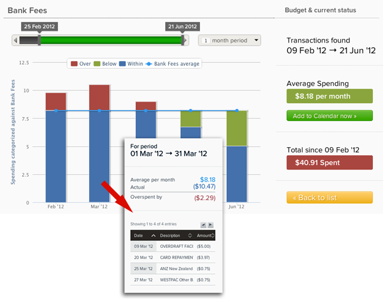Image resolution: width=383 pixels, height=306 pixels.
Task: Click the previous page arrow in entries table
Action: click(202, 225)
